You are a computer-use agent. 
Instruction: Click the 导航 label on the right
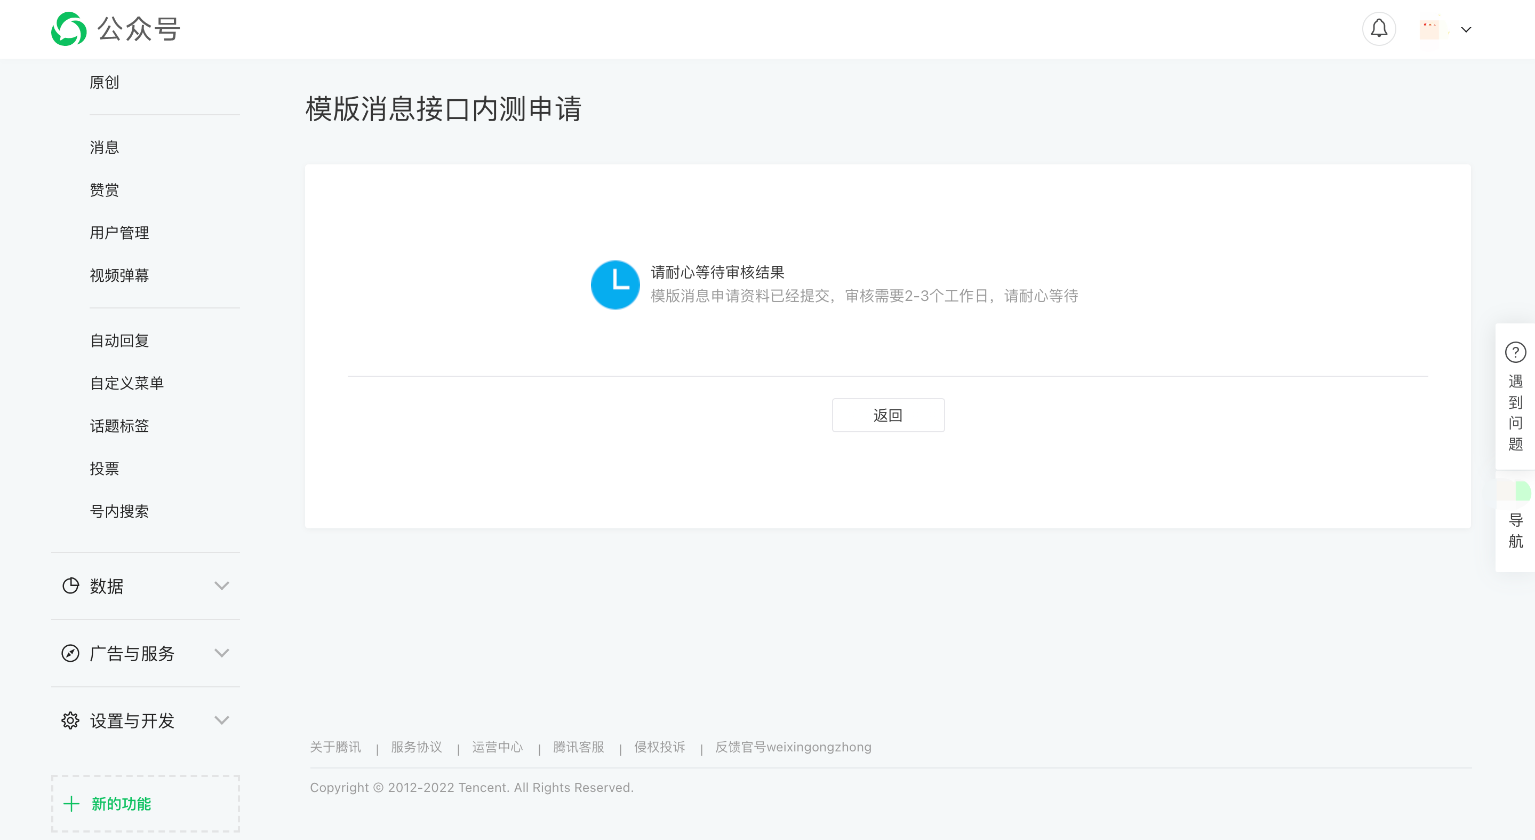pos(1515,530)
